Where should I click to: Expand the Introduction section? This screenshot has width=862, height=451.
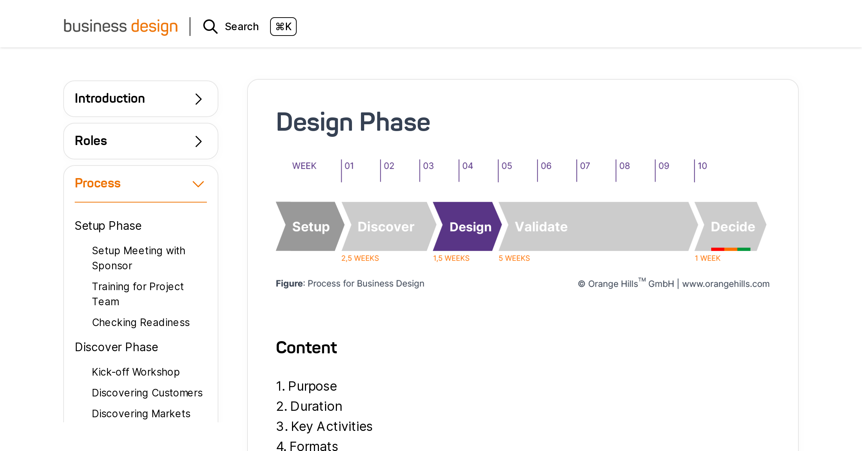(x=140, y=98)
